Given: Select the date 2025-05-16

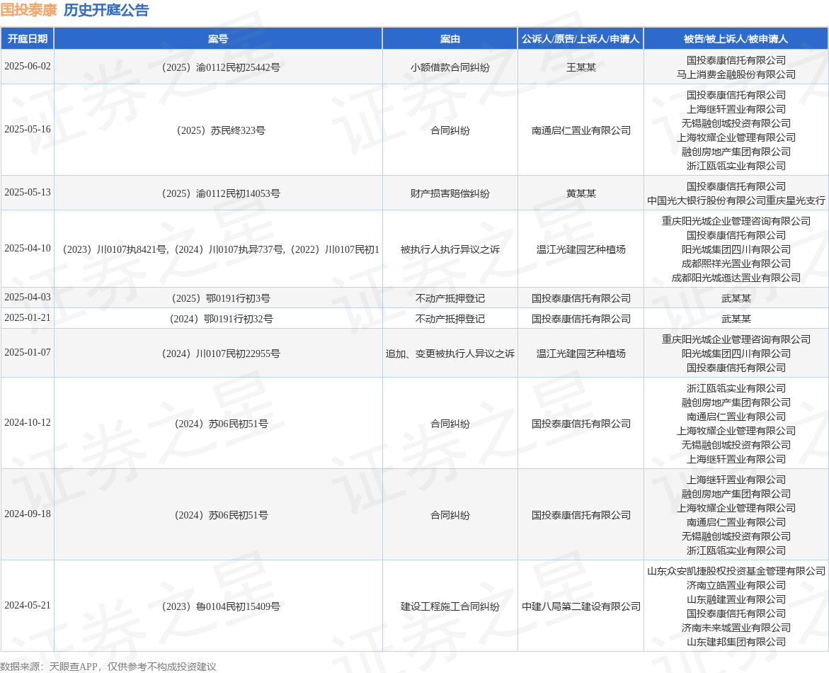Looking at the screenshot, I should pyautogui.click(x=28, y=130).
